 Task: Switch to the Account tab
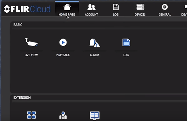pos(91,10)
